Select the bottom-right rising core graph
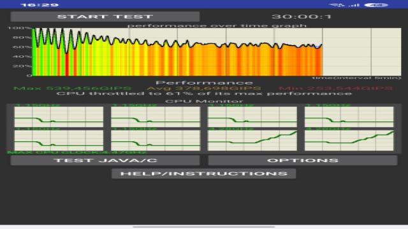408x229 pixels. tap(349, 141)
